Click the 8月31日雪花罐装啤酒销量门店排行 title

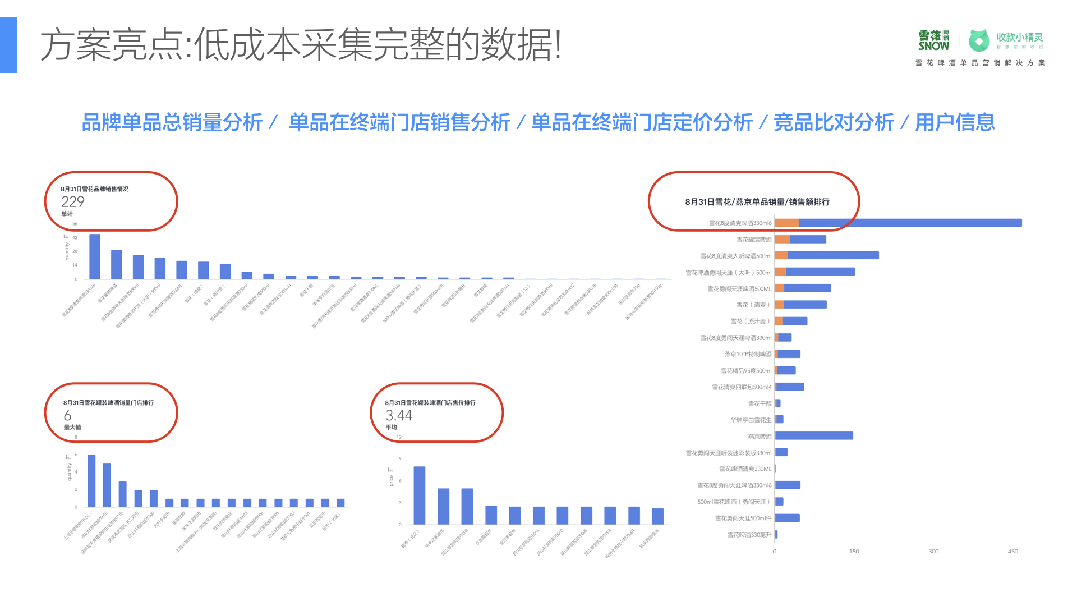108,403
